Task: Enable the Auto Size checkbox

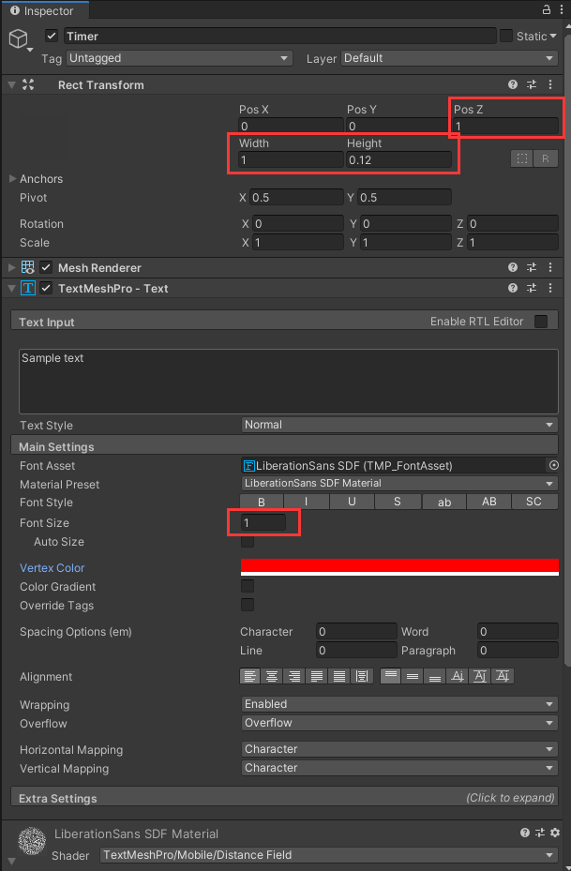Action: [248, 542]
